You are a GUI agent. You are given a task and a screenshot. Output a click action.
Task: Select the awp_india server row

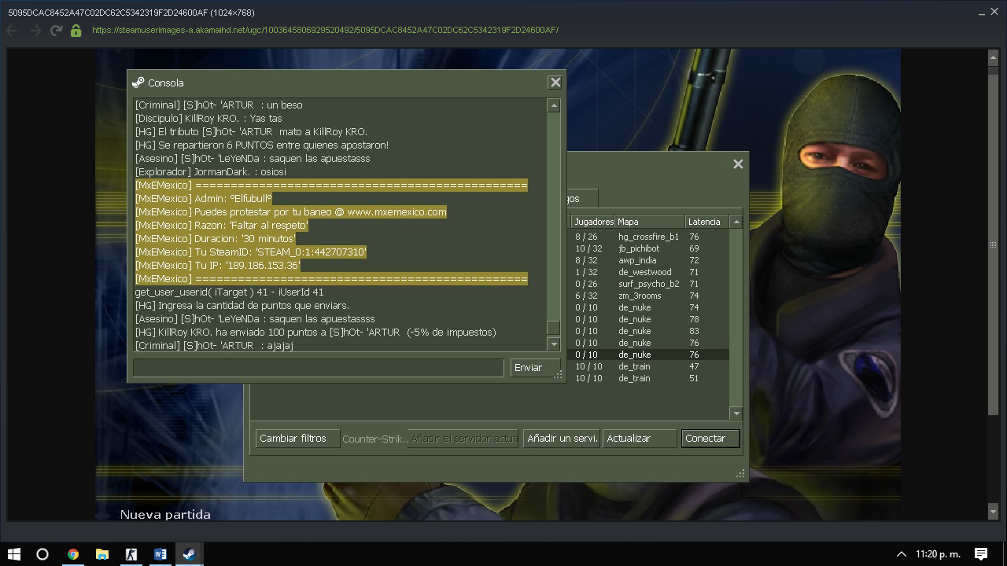click(648, 260)
